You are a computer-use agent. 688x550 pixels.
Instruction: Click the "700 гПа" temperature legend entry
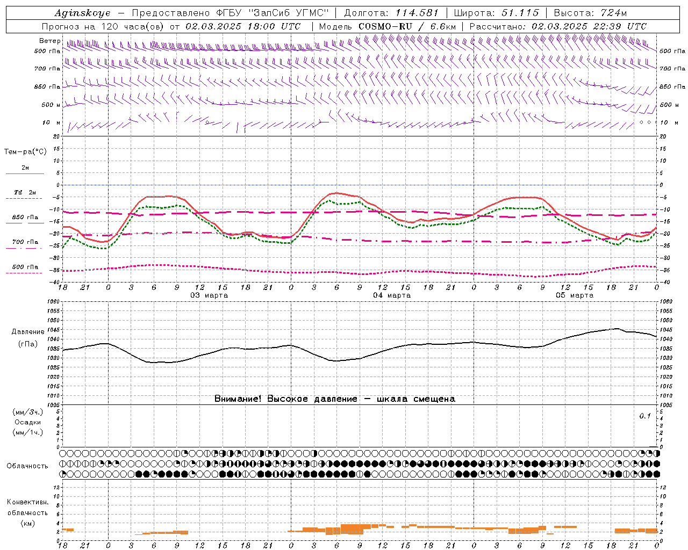click(x=25, y=242)
